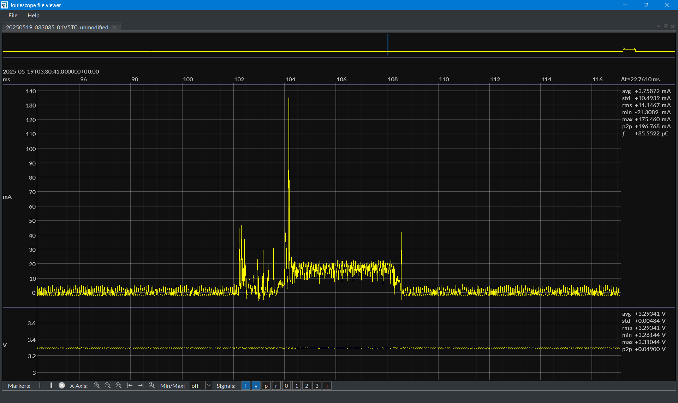Open the Min/Max dropdown arrow
The height and width of the screenshot is (403, 678).
pos(209,386)
